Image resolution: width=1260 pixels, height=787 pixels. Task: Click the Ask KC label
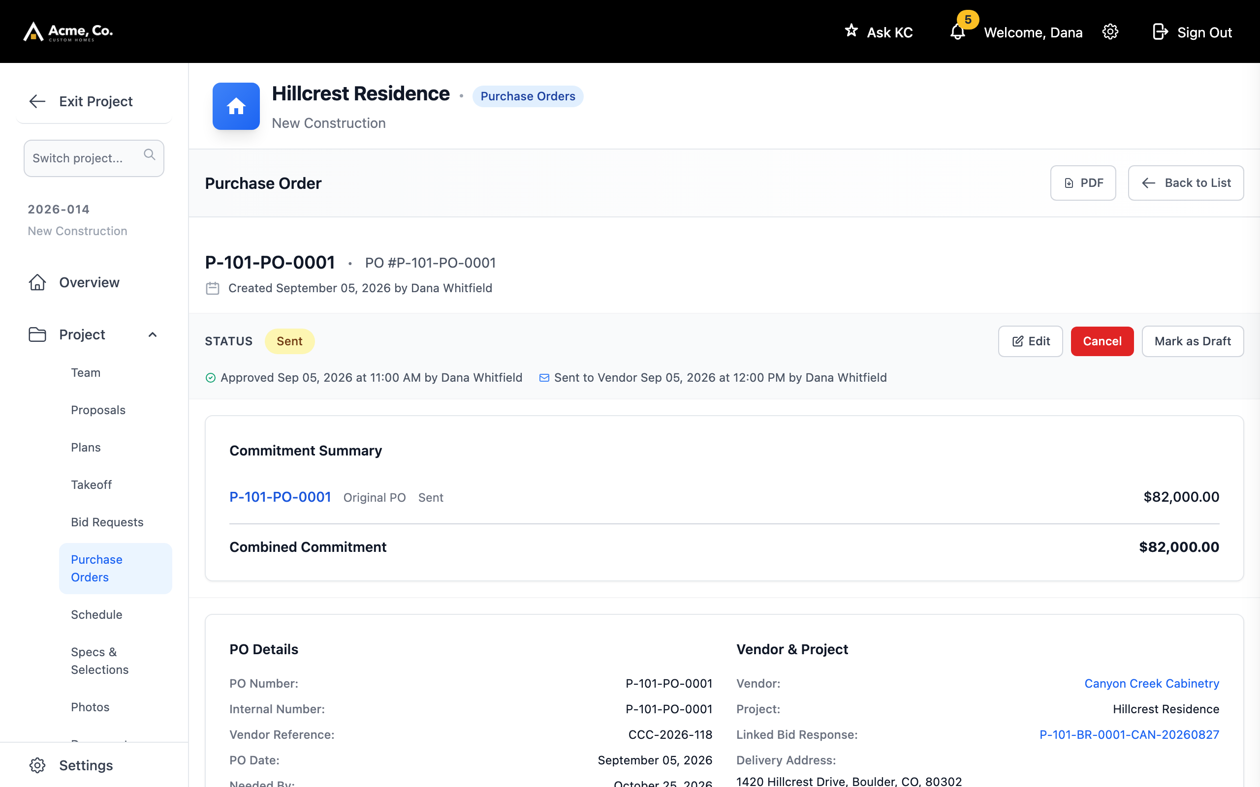(890, 32)
